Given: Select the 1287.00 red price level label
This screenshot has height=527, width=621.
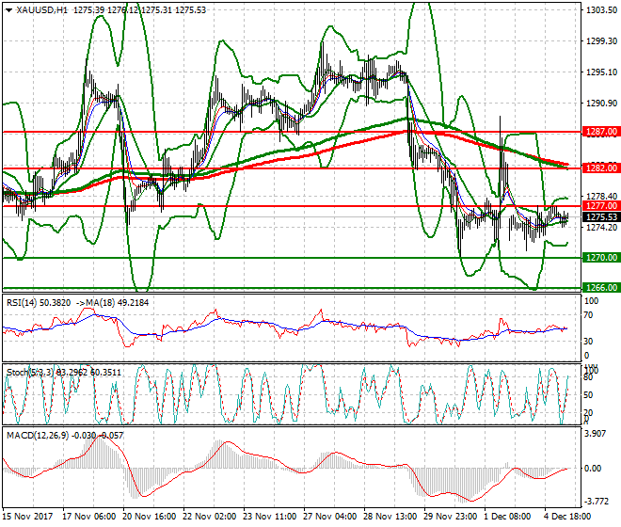Looking at the screenshot, I should (601, 132).
